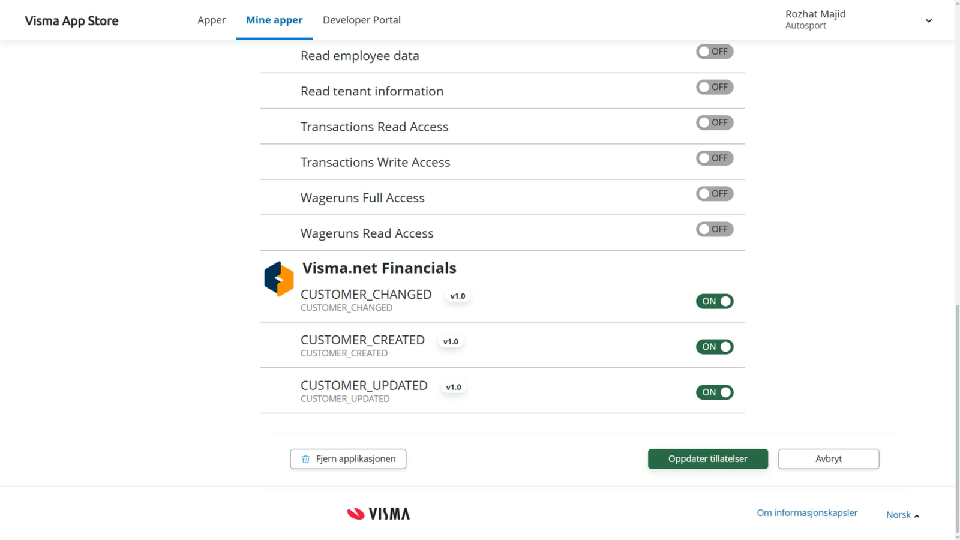Click the trash icon on Fjern applikasjonen

(x=306, y=459)
